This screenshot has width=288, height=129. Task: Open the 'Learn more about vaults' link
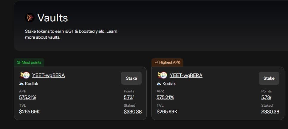point(71,34)
